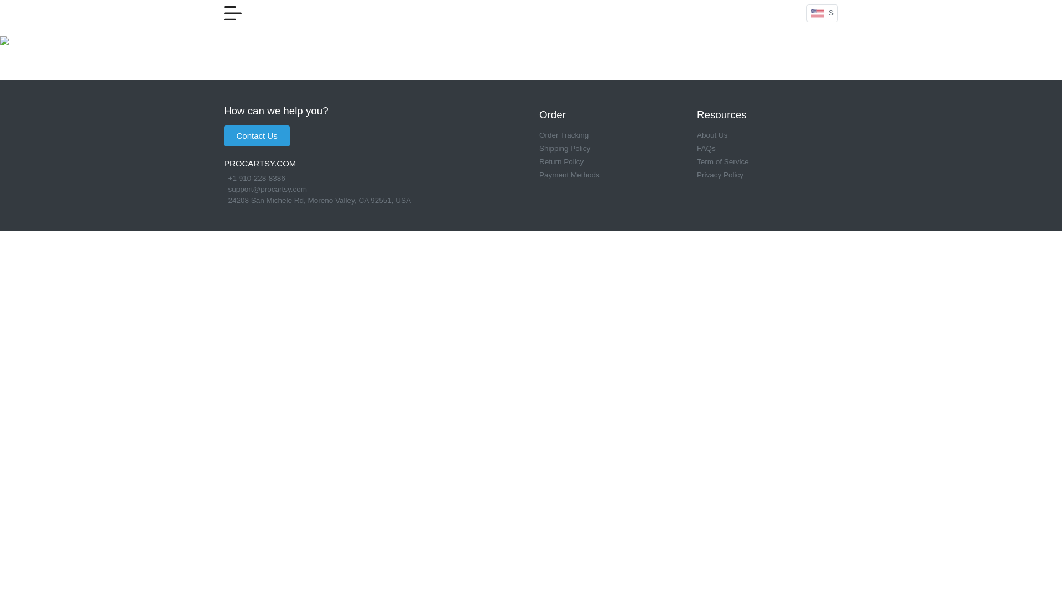Screen dimensions: 1062x597
Task: Open the Shipping Policy link
Action: [x=565, y=149]
